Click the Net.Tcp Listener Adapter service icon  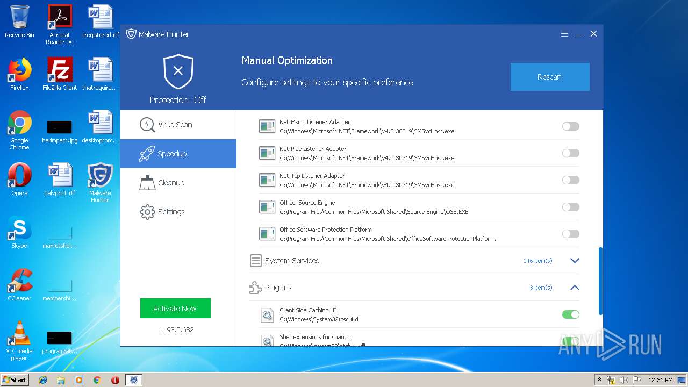pos(267,180)
